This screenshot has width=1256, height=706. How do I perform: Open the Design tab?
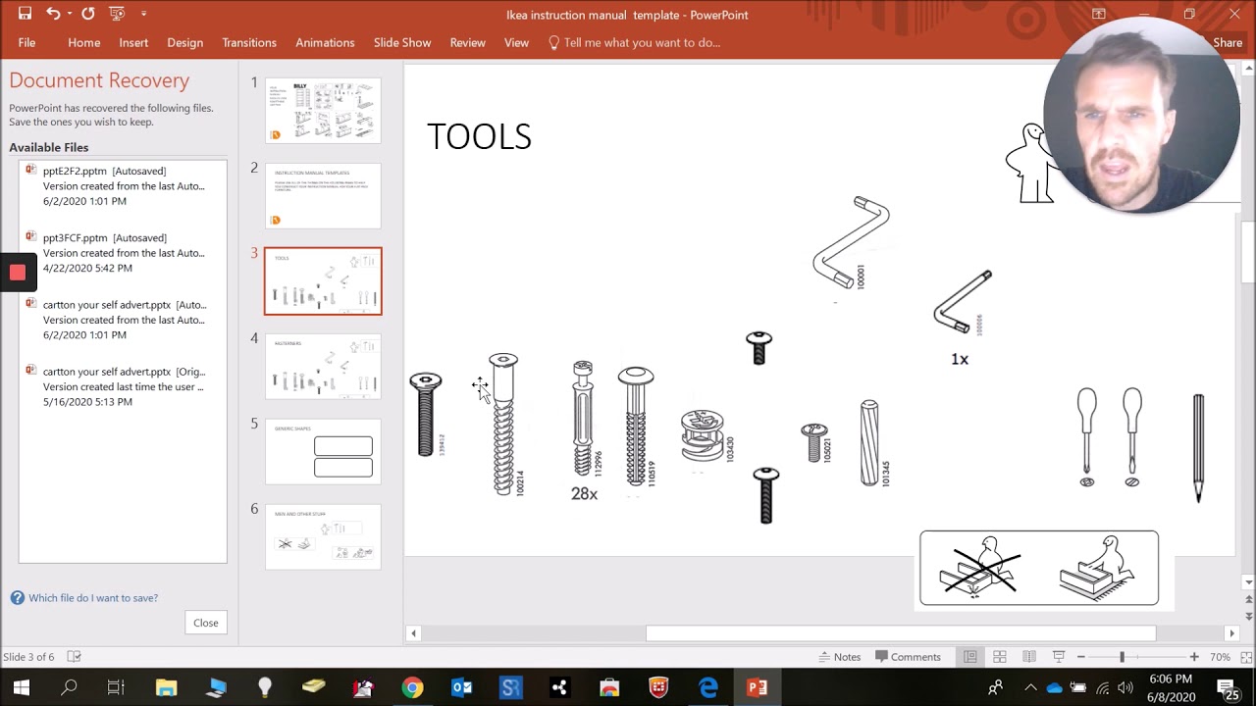[x=184, y=42]
